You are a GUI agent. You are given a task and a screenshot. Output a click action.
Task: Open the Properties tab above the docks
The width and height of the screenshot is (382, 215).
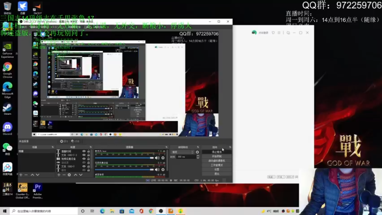64,141
